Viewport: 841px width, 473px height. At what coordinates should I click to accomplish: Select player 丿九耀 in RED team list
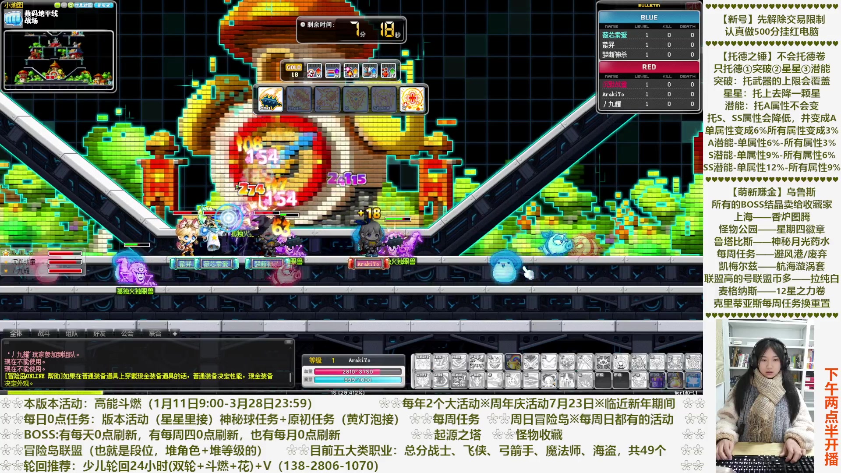(649, 104)
